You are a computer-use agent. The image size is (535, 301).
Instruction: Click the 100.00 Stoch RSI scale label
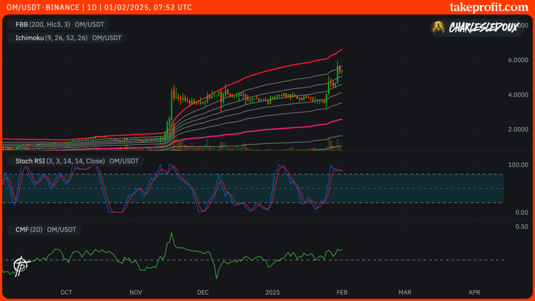[x=517, y=165]
